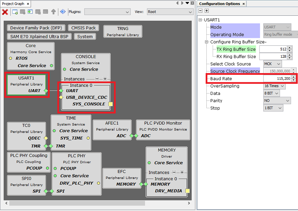Click the Baud Rate value field
This screenshot has height=211, width=298.
pyautogui.click(x=277, y=79)
